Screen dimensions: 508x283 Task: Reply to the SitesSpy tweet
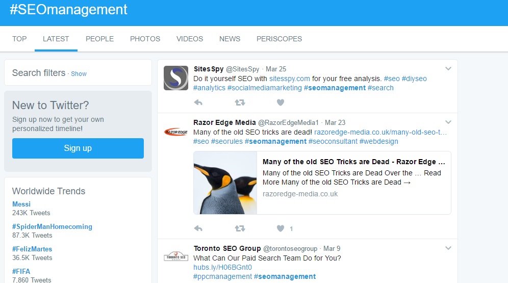coord(198,102)
